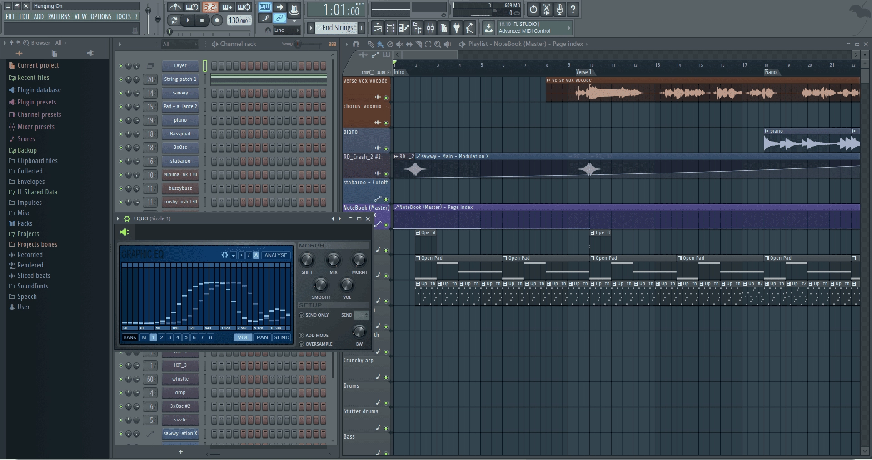
Task: Click the Bassphat channel button
Action: click(180, 134)
